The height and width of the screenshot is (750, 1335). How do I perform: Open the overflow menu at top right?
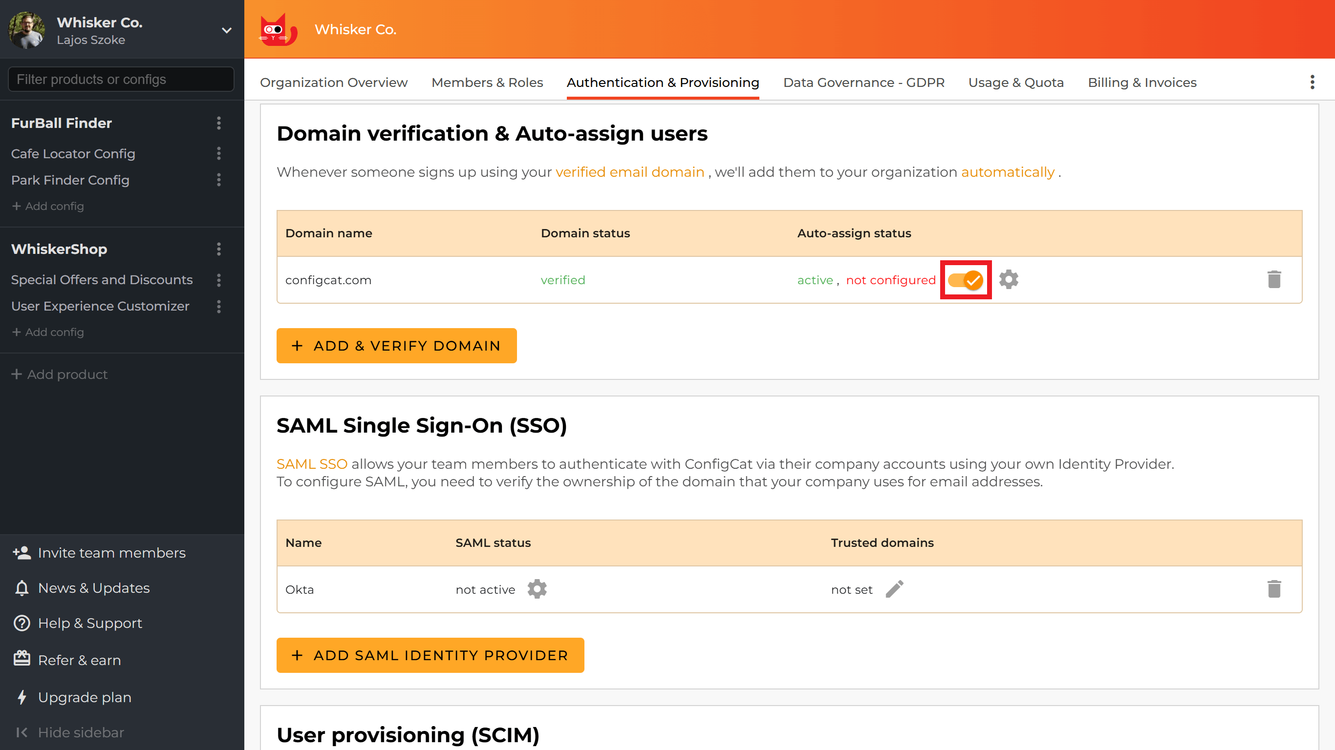(1313, 82)
